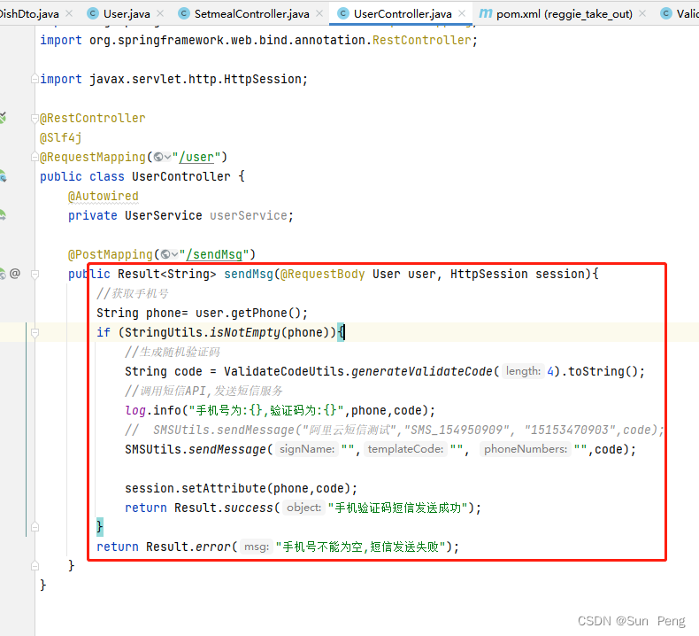Click the templateCode: parameter hint
Image resolution: width=699 pixels, height=636 pixels.
[x=405, y=449]
